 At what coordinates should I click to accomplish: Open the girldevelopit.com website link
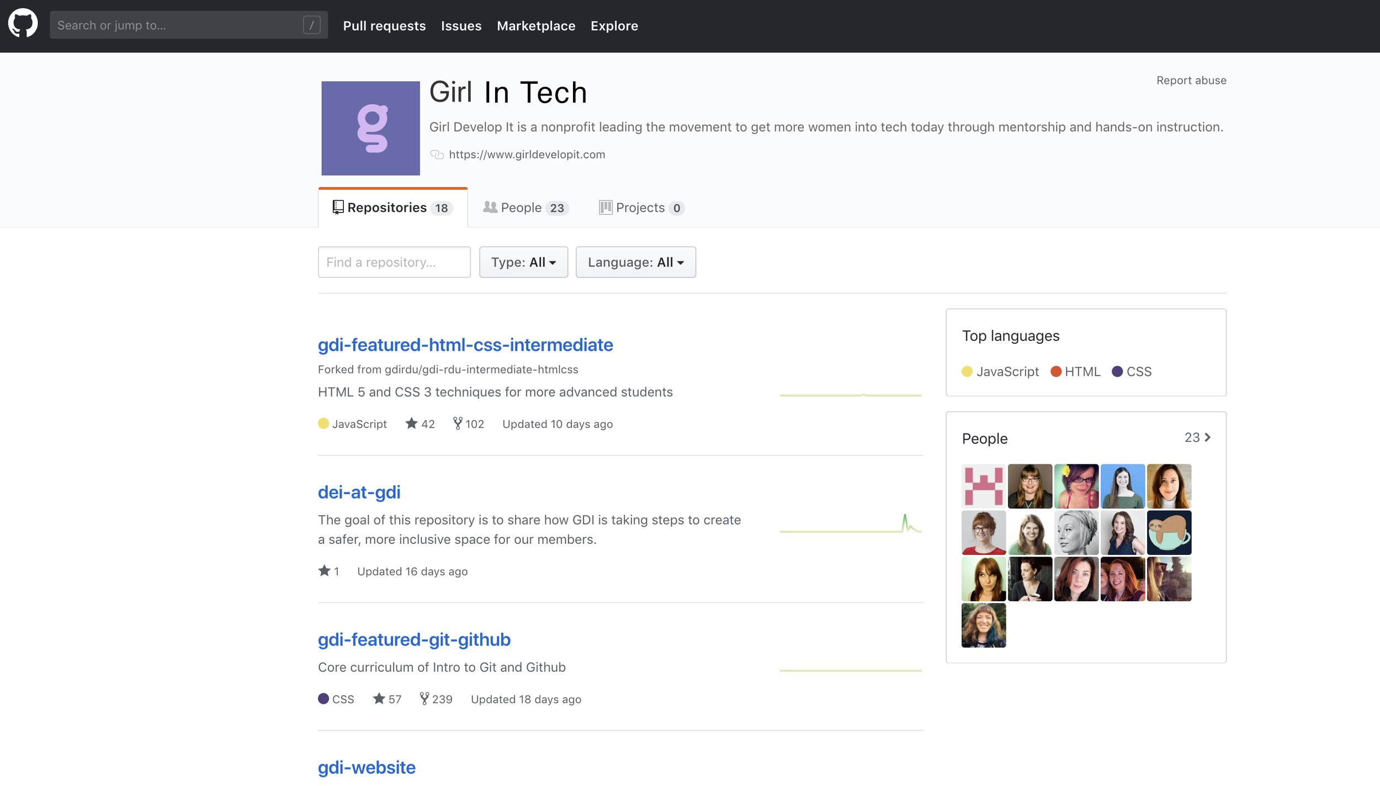tap(527, 154)
